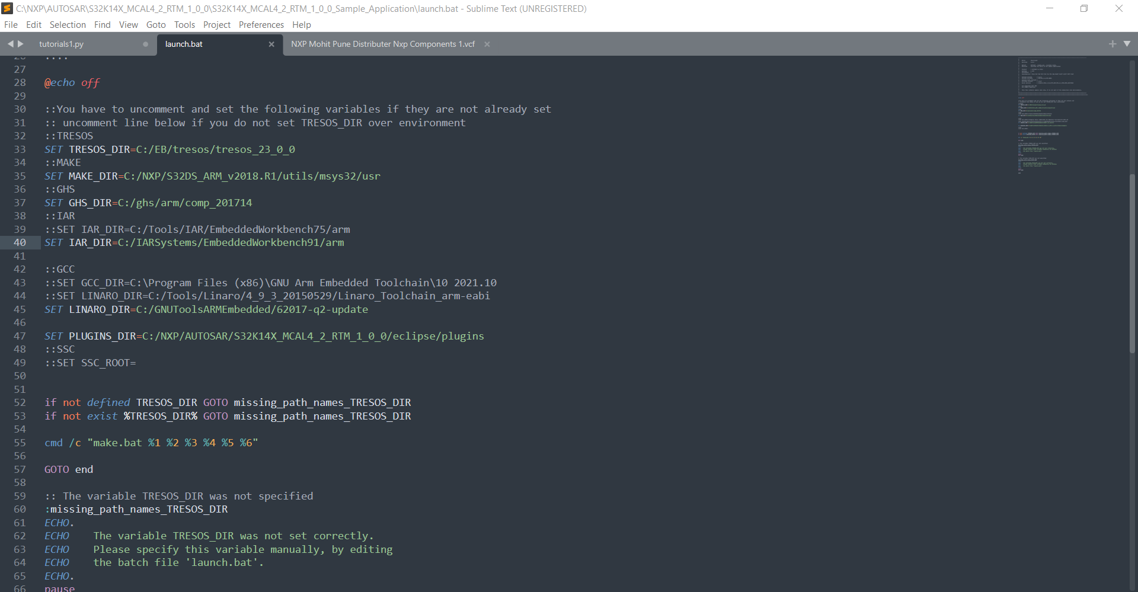Open the File menu
The width and height of the screenshot is (1138, 592).
pyautogui.click(x=11, y=24)
